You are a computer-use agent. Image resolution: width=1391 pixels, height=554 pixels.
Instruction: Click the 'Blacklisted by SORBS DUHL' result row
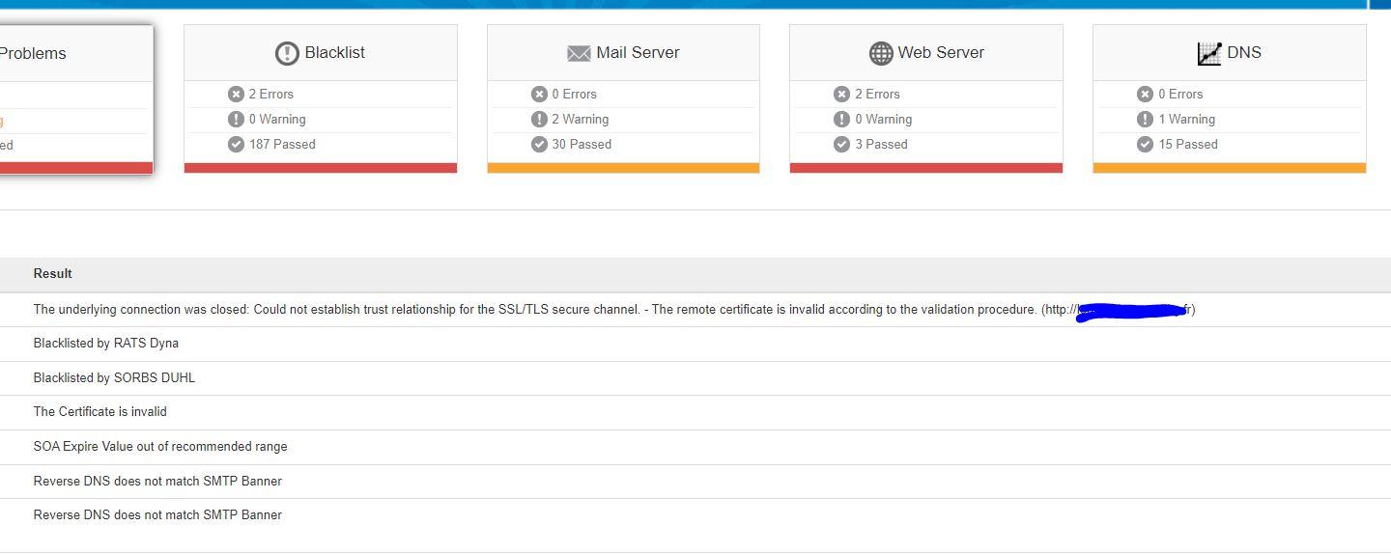pyautogui.click(x=114, y=377)
